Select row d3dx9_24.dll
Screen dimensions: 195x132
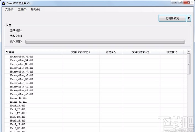tap(96, 106)
